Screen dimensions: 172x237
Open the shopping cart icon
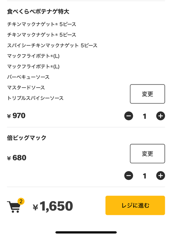14,207
